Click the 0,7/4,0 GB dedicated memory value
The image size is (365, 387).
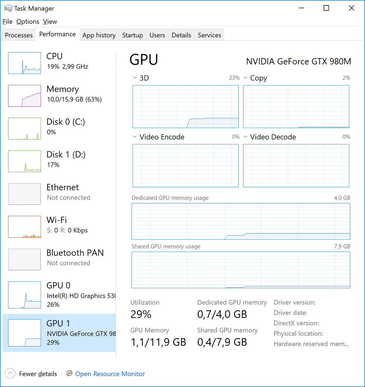coord(222,314)
